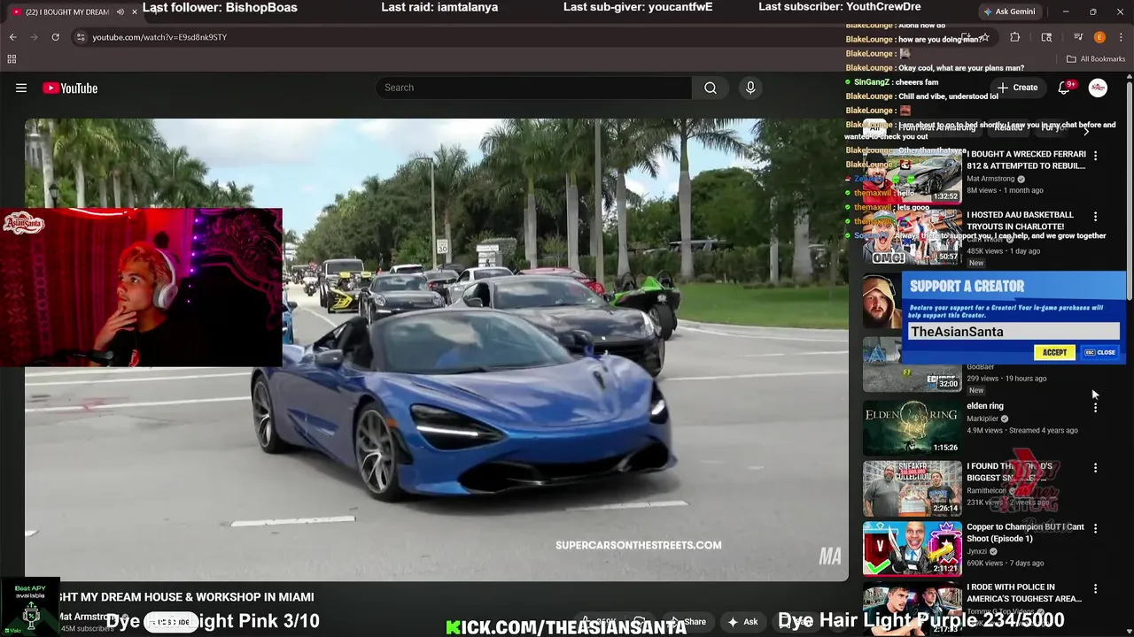View site information icon in address bar
Screen dimensions: 1134x637
click(81, 37)
